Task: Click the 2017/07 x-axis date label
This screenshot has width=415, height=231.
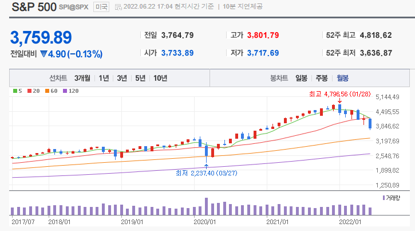Action: [x=23, y=222]
